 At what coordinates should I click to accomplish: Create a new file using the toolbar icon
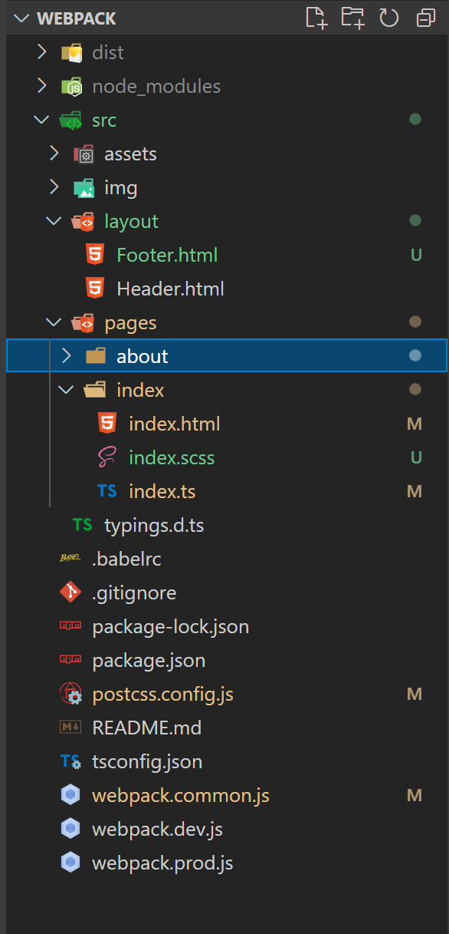click(316, 18)
